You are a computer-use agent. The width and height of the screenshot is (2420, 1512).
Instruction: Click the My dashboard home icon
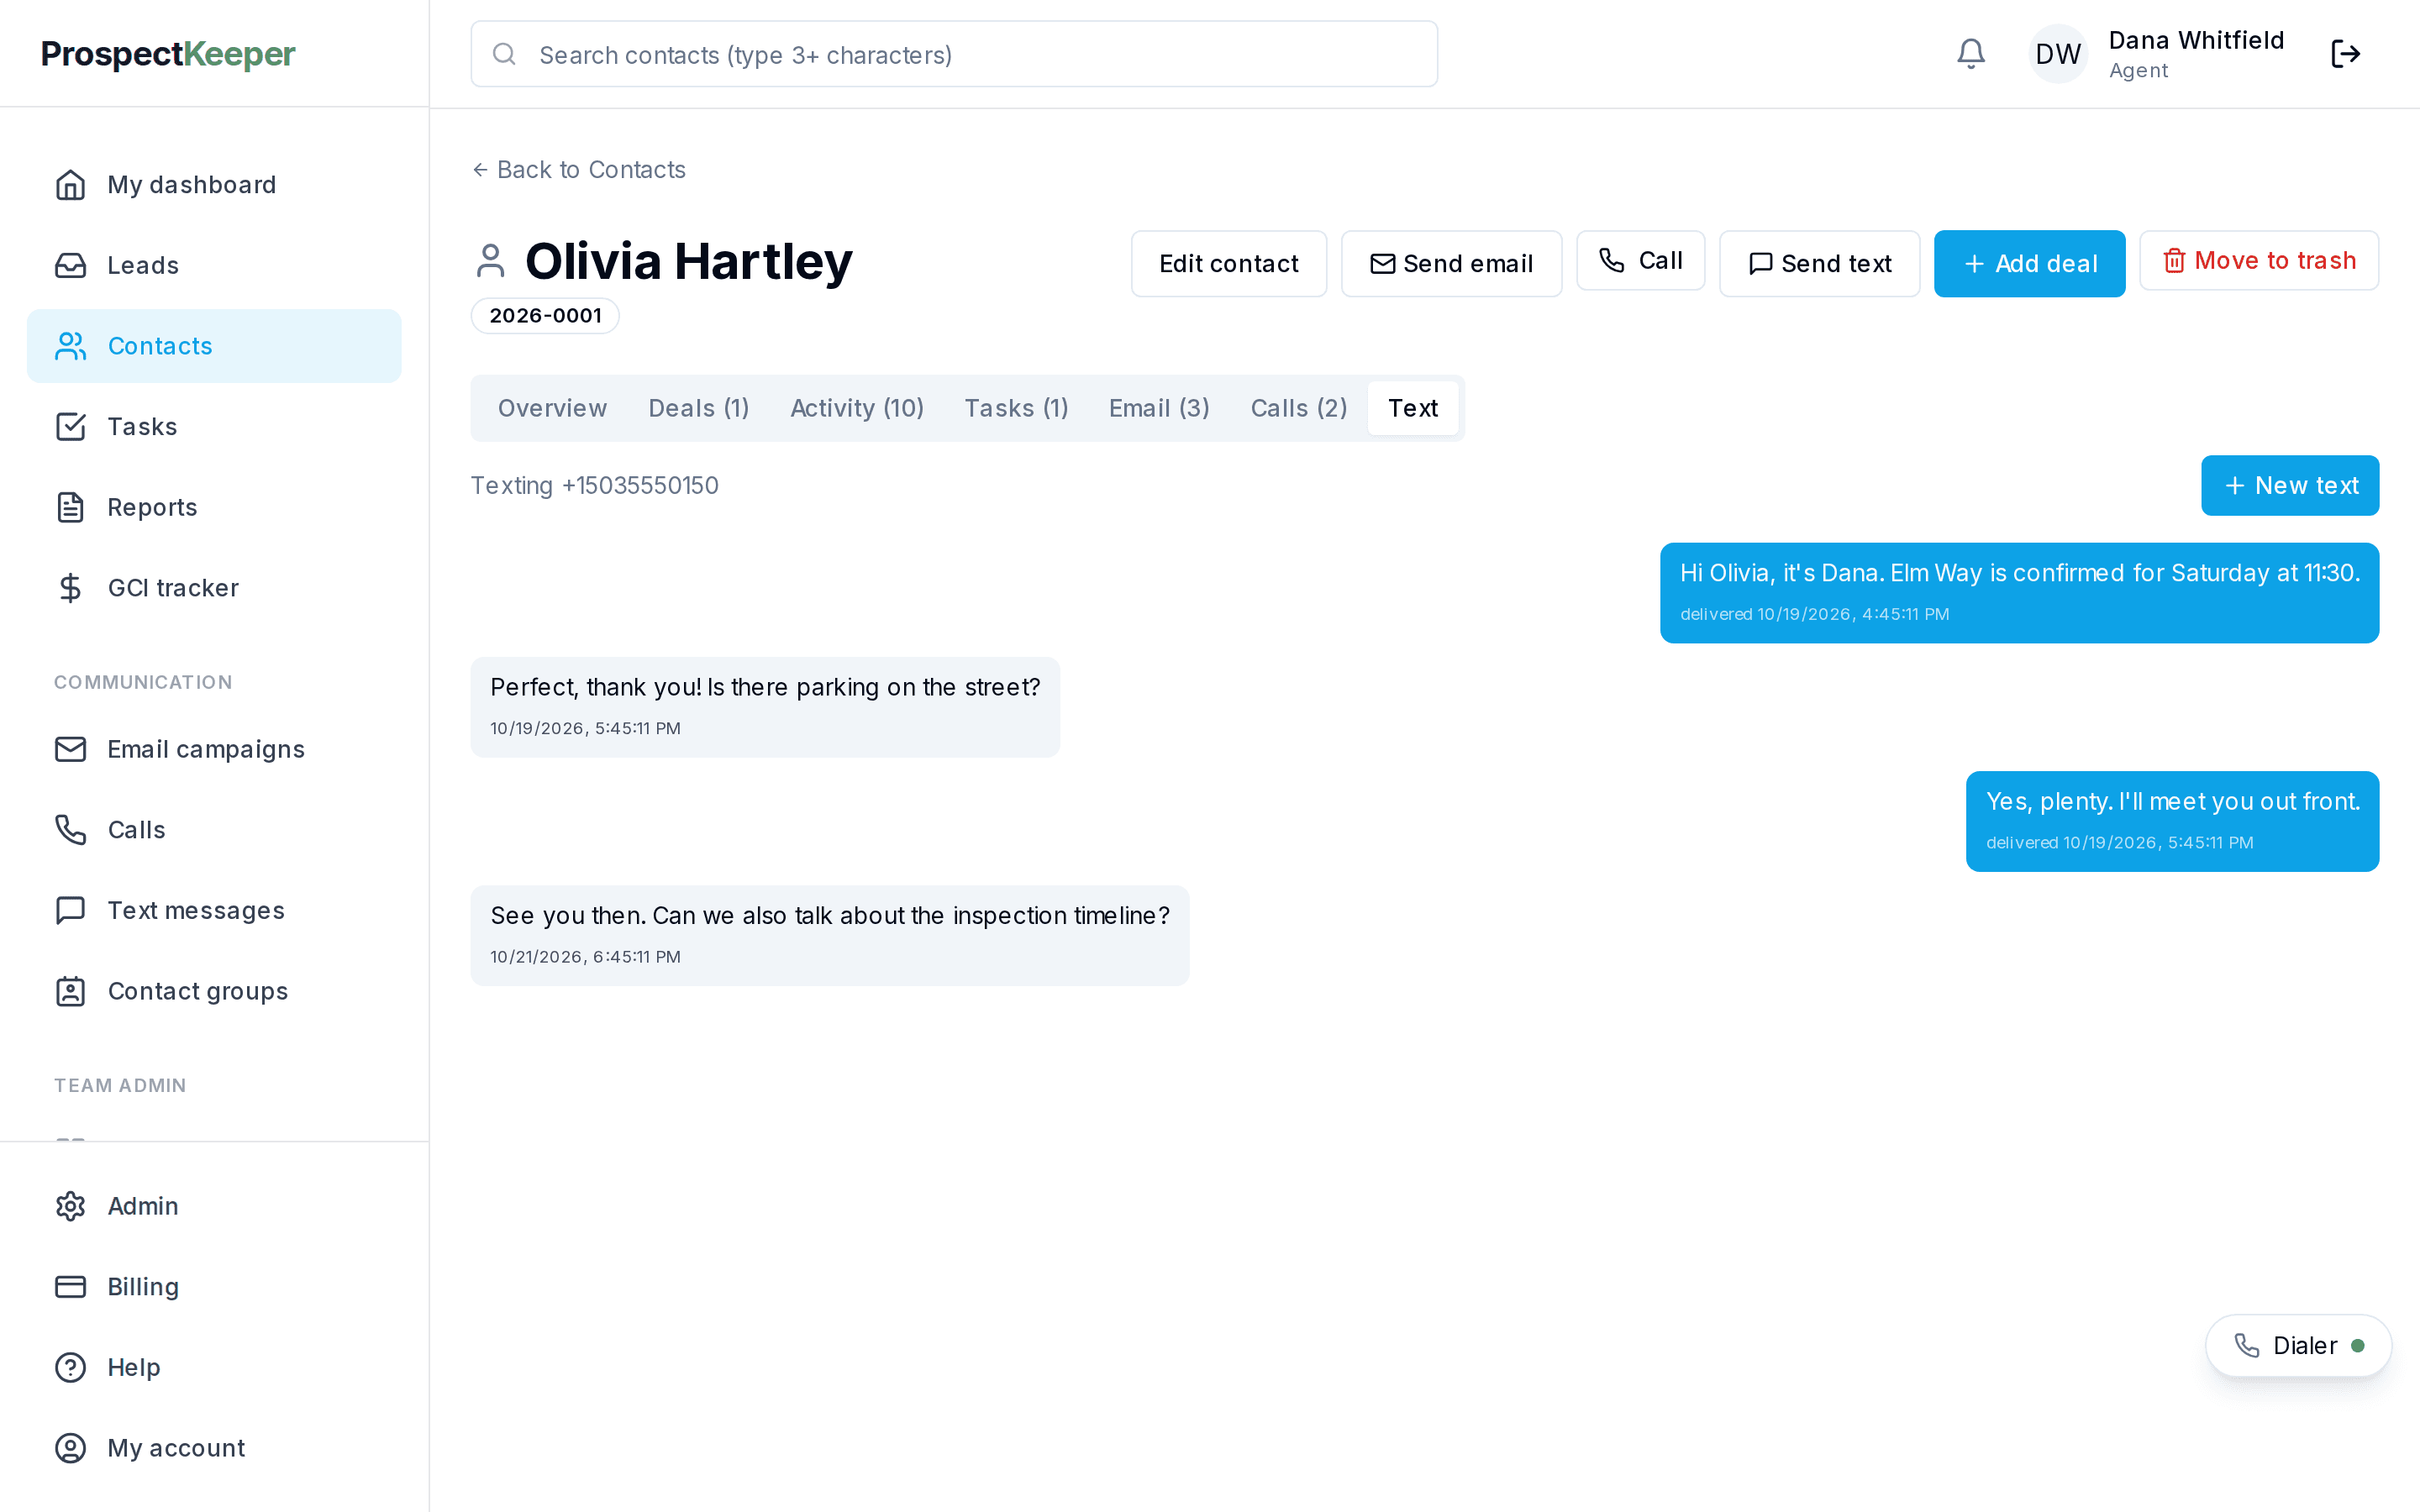click(x=70, y=185)
